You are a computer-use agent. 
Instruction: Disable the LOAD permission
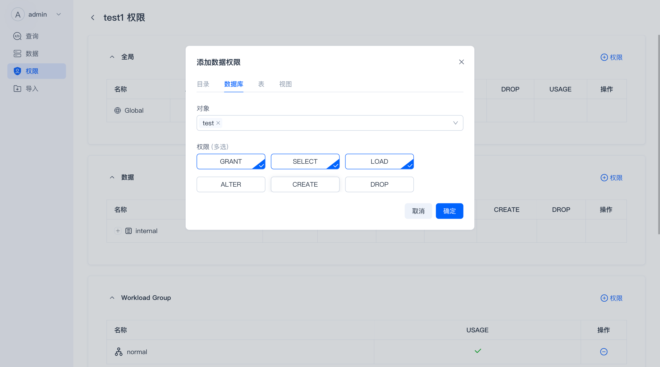coord(379,161)
